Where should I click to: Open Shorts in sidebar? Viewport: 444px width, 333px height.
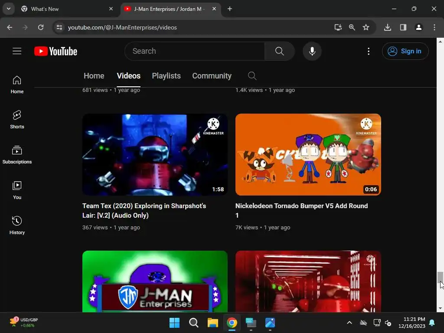click(x=17, y=120)
